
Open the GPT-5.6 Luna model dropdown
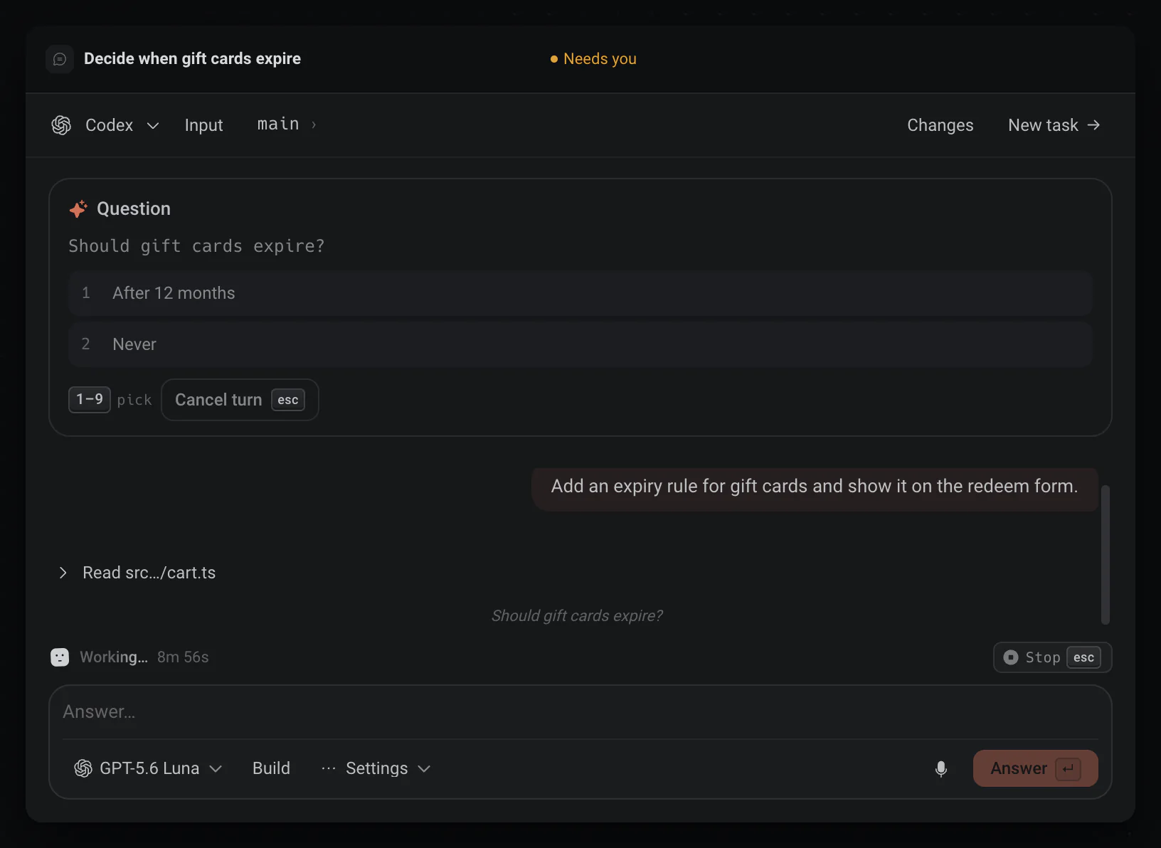(x=148, y=768)
